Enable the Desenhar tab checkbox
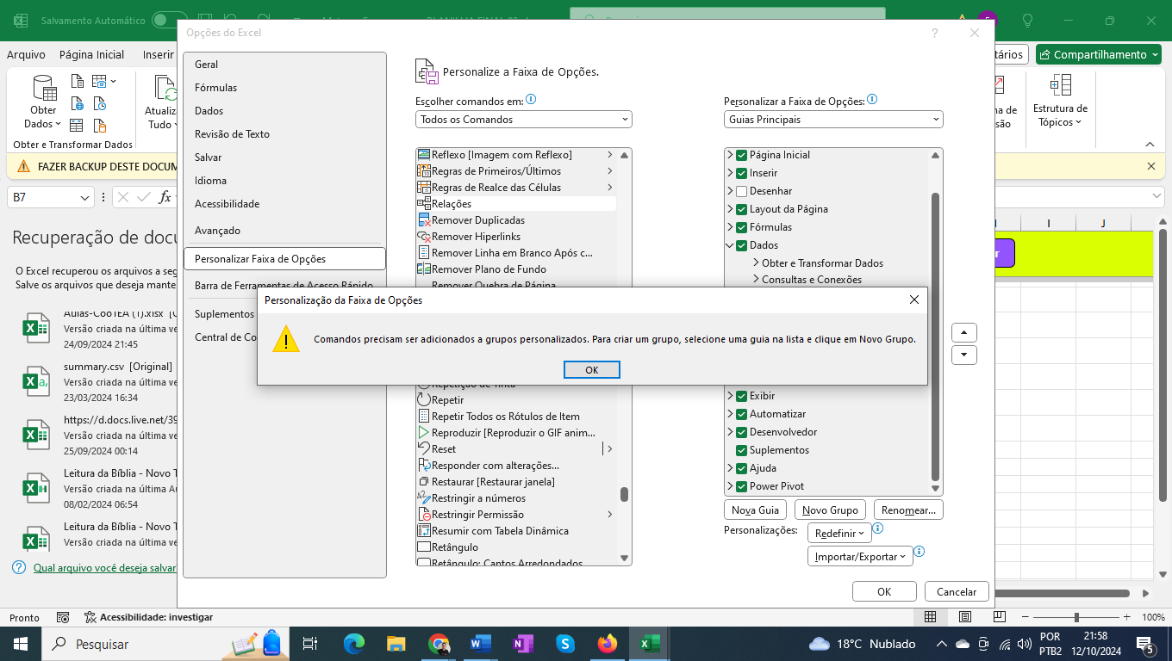 (741, 191)
